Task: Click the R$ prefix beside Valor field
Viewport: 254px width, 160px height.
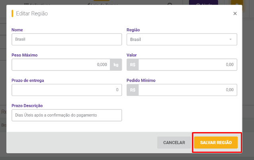Action: [133, 64]
